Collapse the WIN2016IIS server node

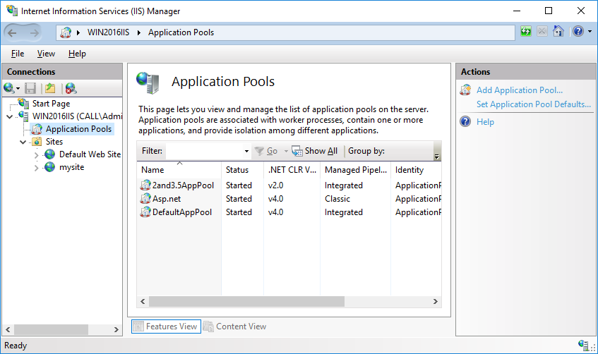click(10, 116)
